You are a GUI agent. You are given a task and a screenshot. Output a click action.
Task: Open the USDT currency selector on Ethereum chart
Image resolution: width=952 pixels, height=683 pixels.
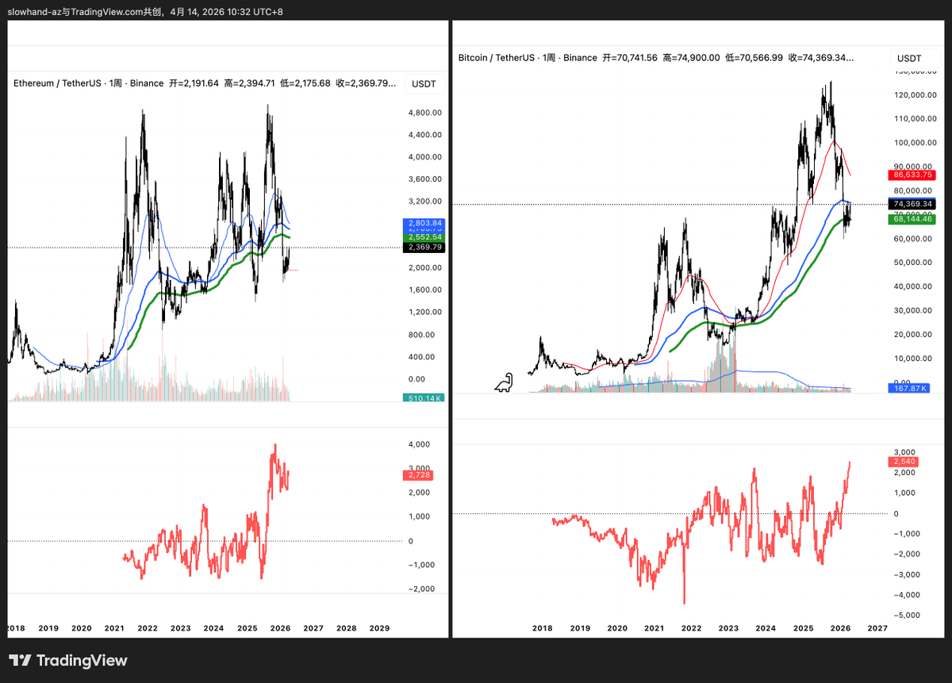coord(424,83)
